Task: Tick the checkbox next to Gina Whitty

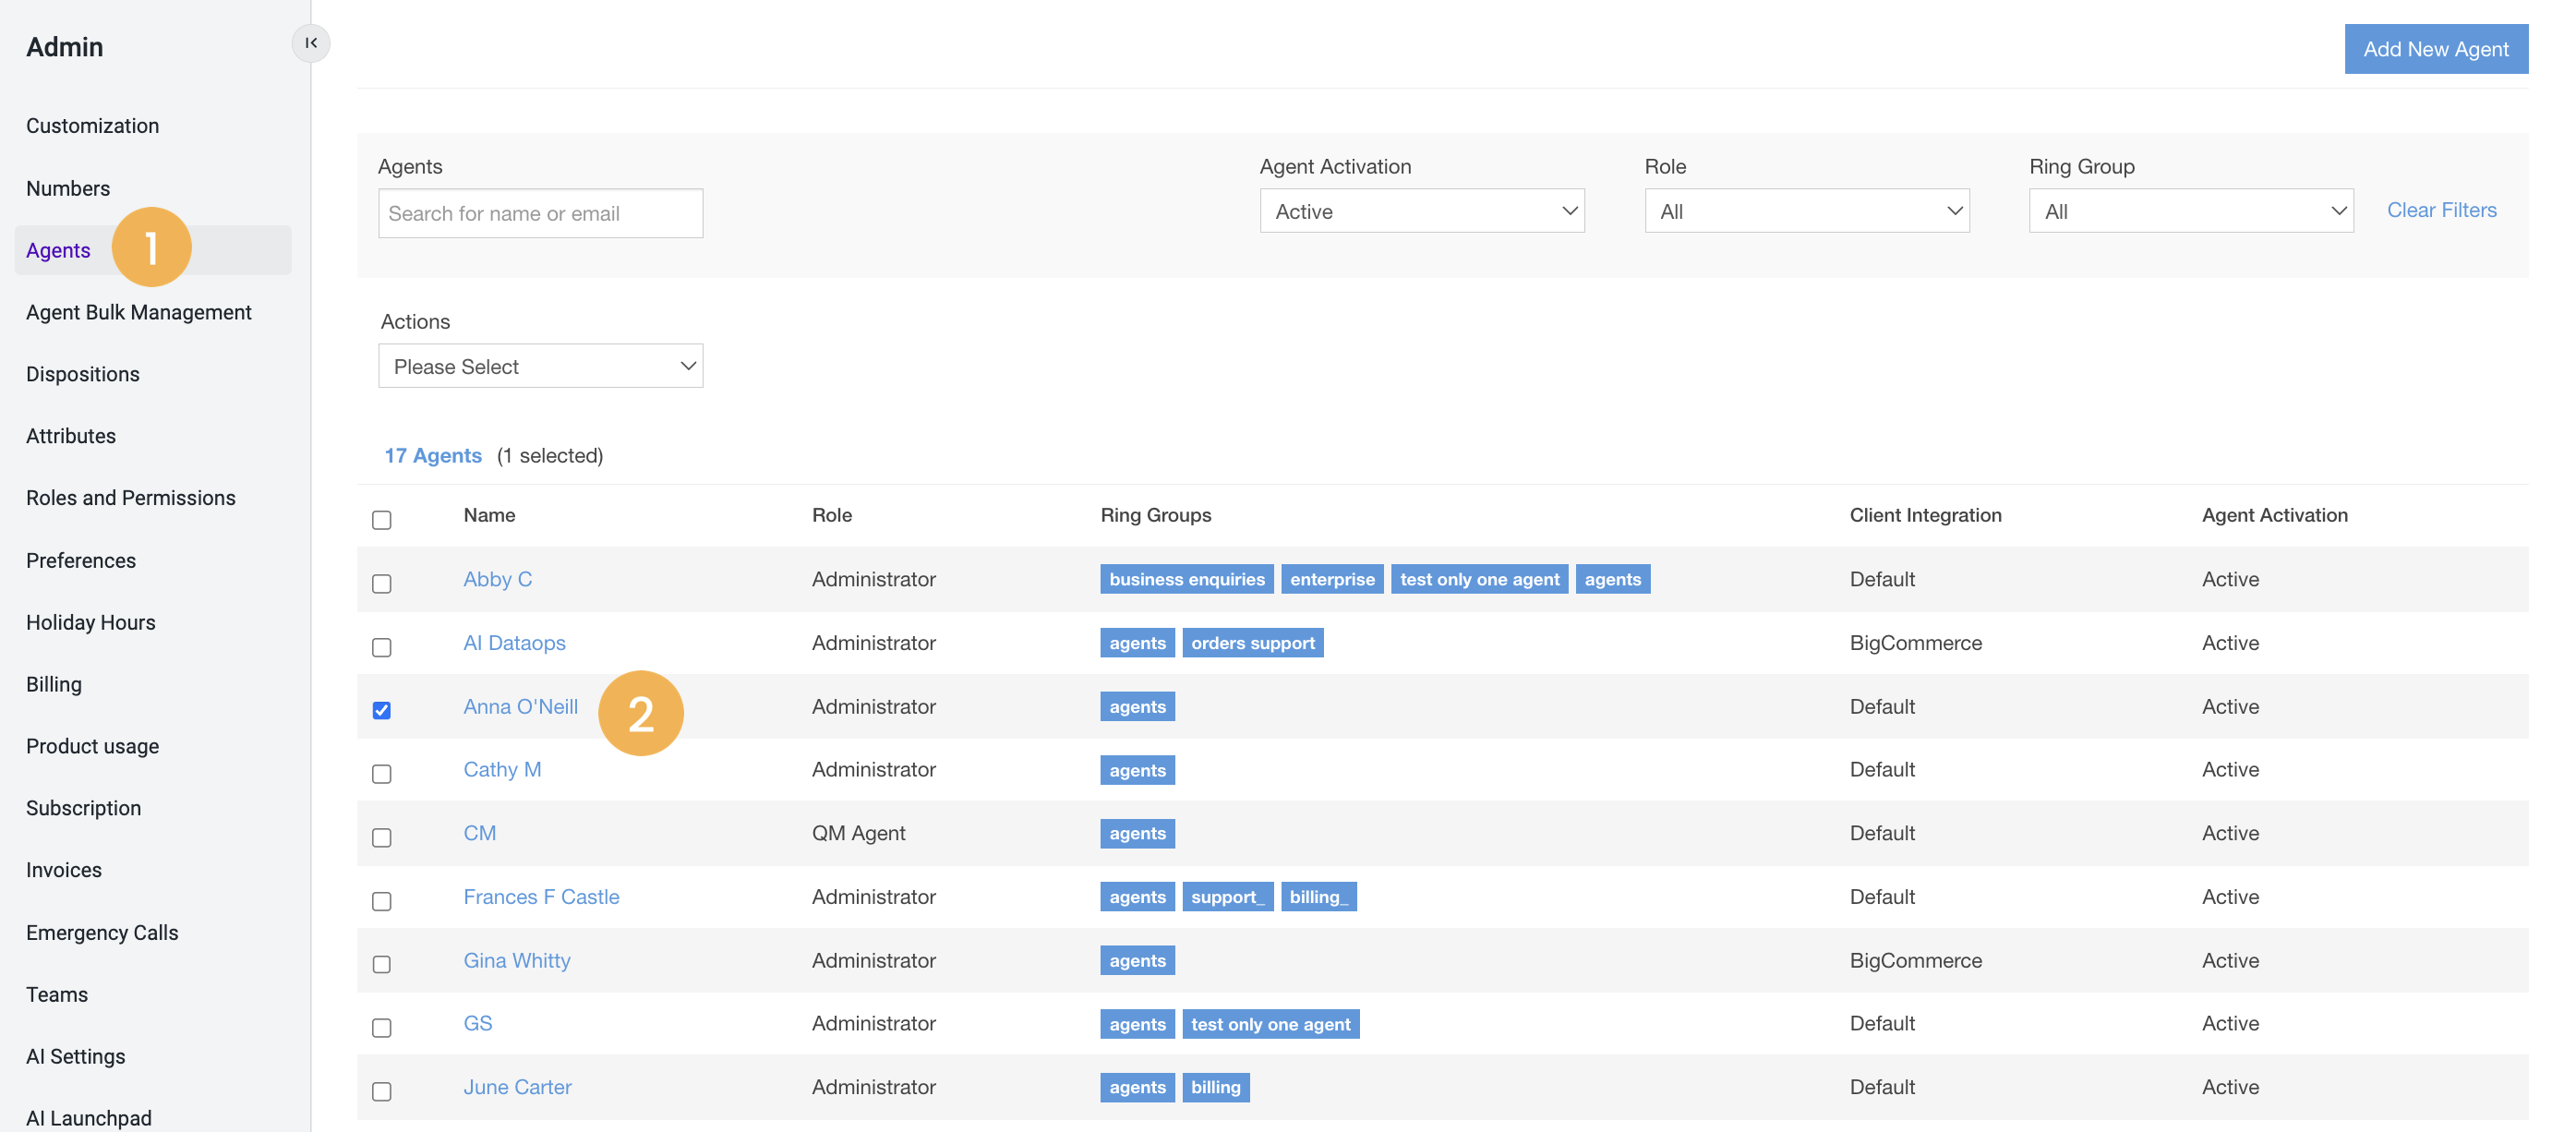Action: tap(381, 965)
